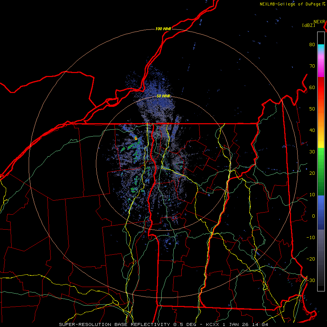
Task: Click the 10 value on the dBZ scale
Action: (x=312, y=195)
